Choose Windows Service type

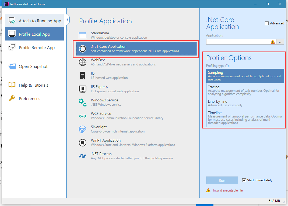[x=136, y=102]
